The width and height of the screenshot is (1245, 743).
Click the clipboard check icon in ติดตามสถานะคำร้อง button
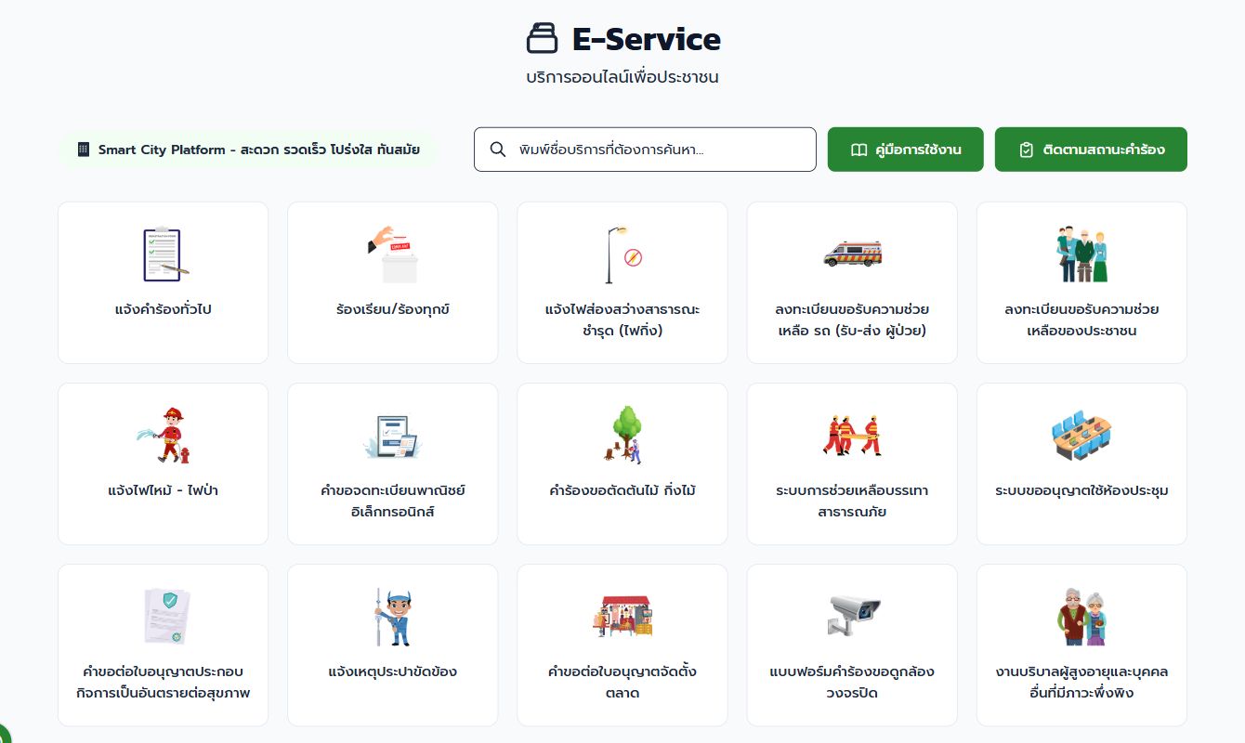[1026, 150]
